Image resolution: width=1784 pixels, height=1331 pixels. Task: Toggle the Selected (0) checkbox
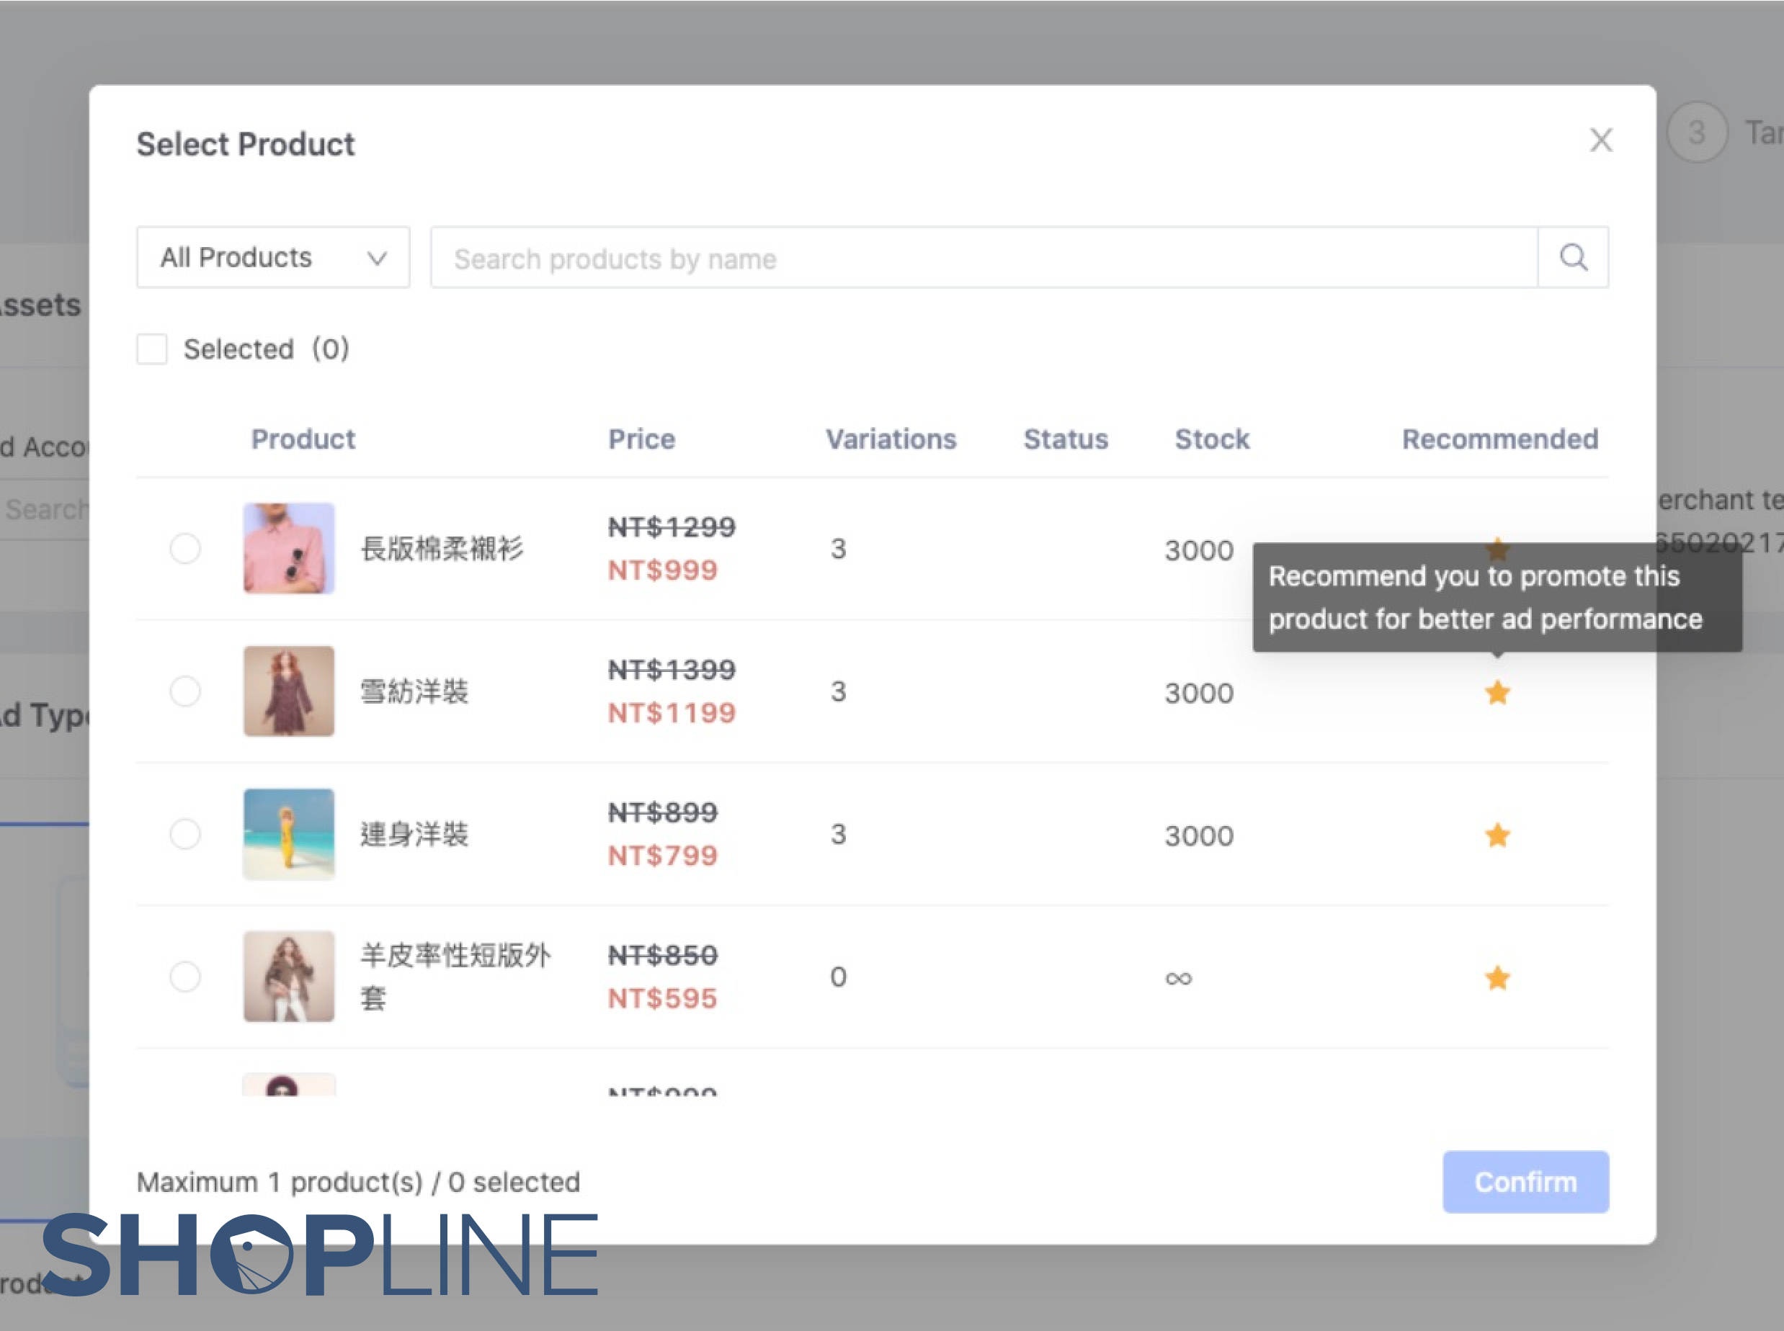[152, 349]
